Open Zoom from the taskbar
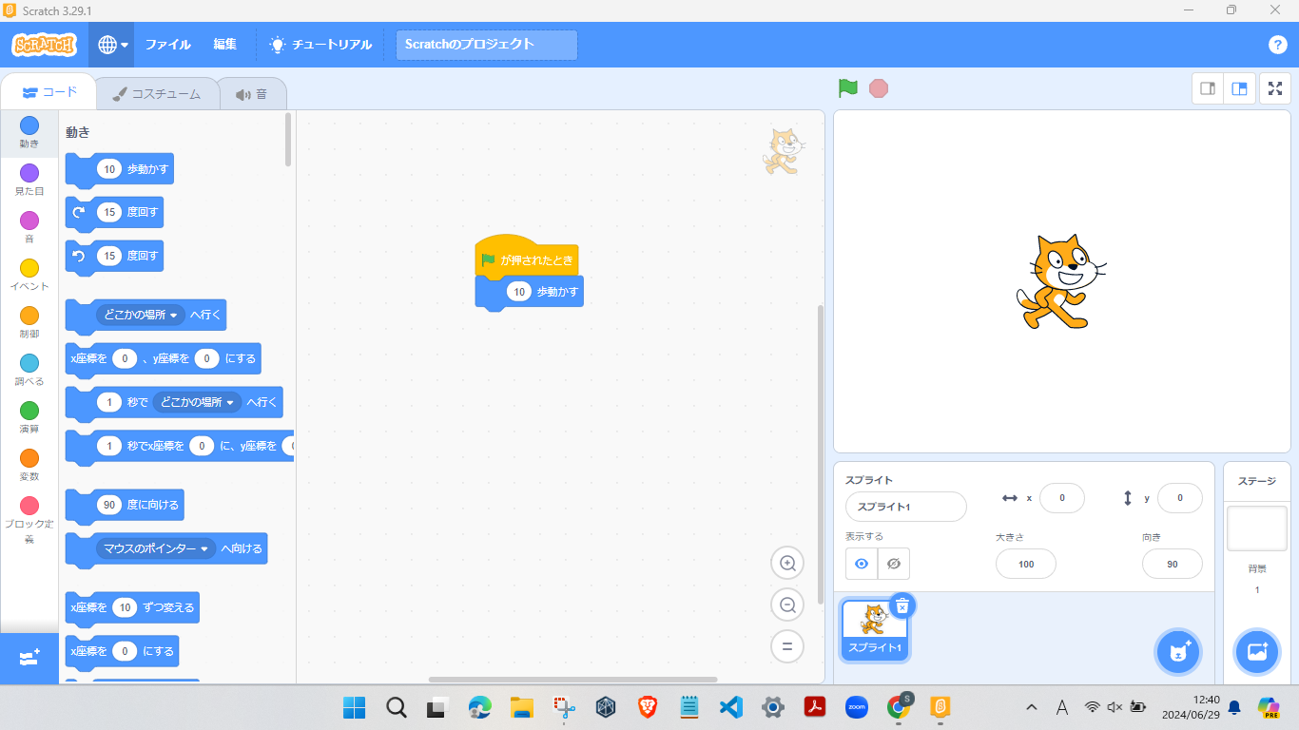The image size is (1299, 730). tap(857, 707)
